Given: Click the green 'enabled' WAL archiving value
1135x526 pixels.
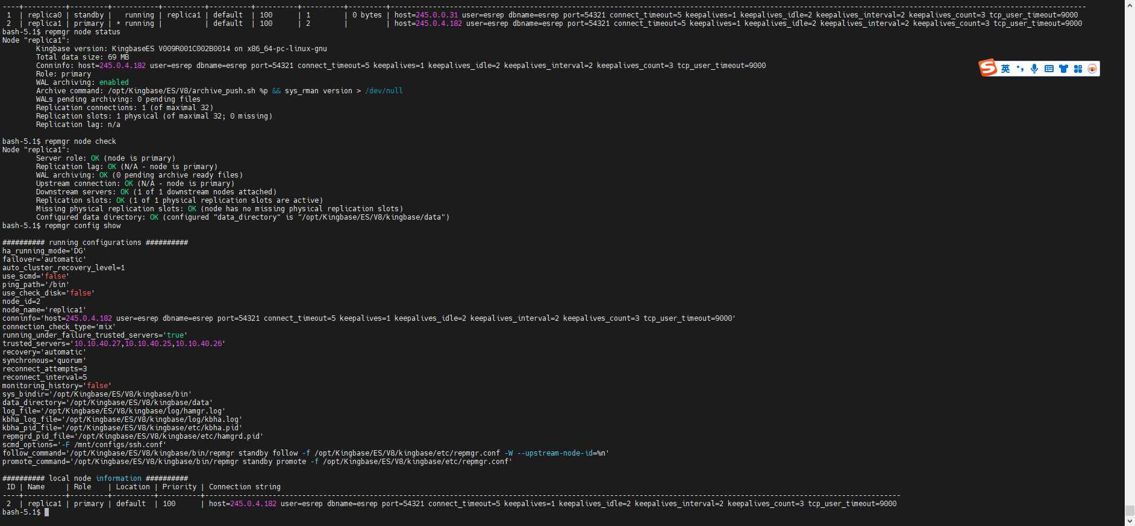Looking at the screenshot, I should [x=114, y=82].
